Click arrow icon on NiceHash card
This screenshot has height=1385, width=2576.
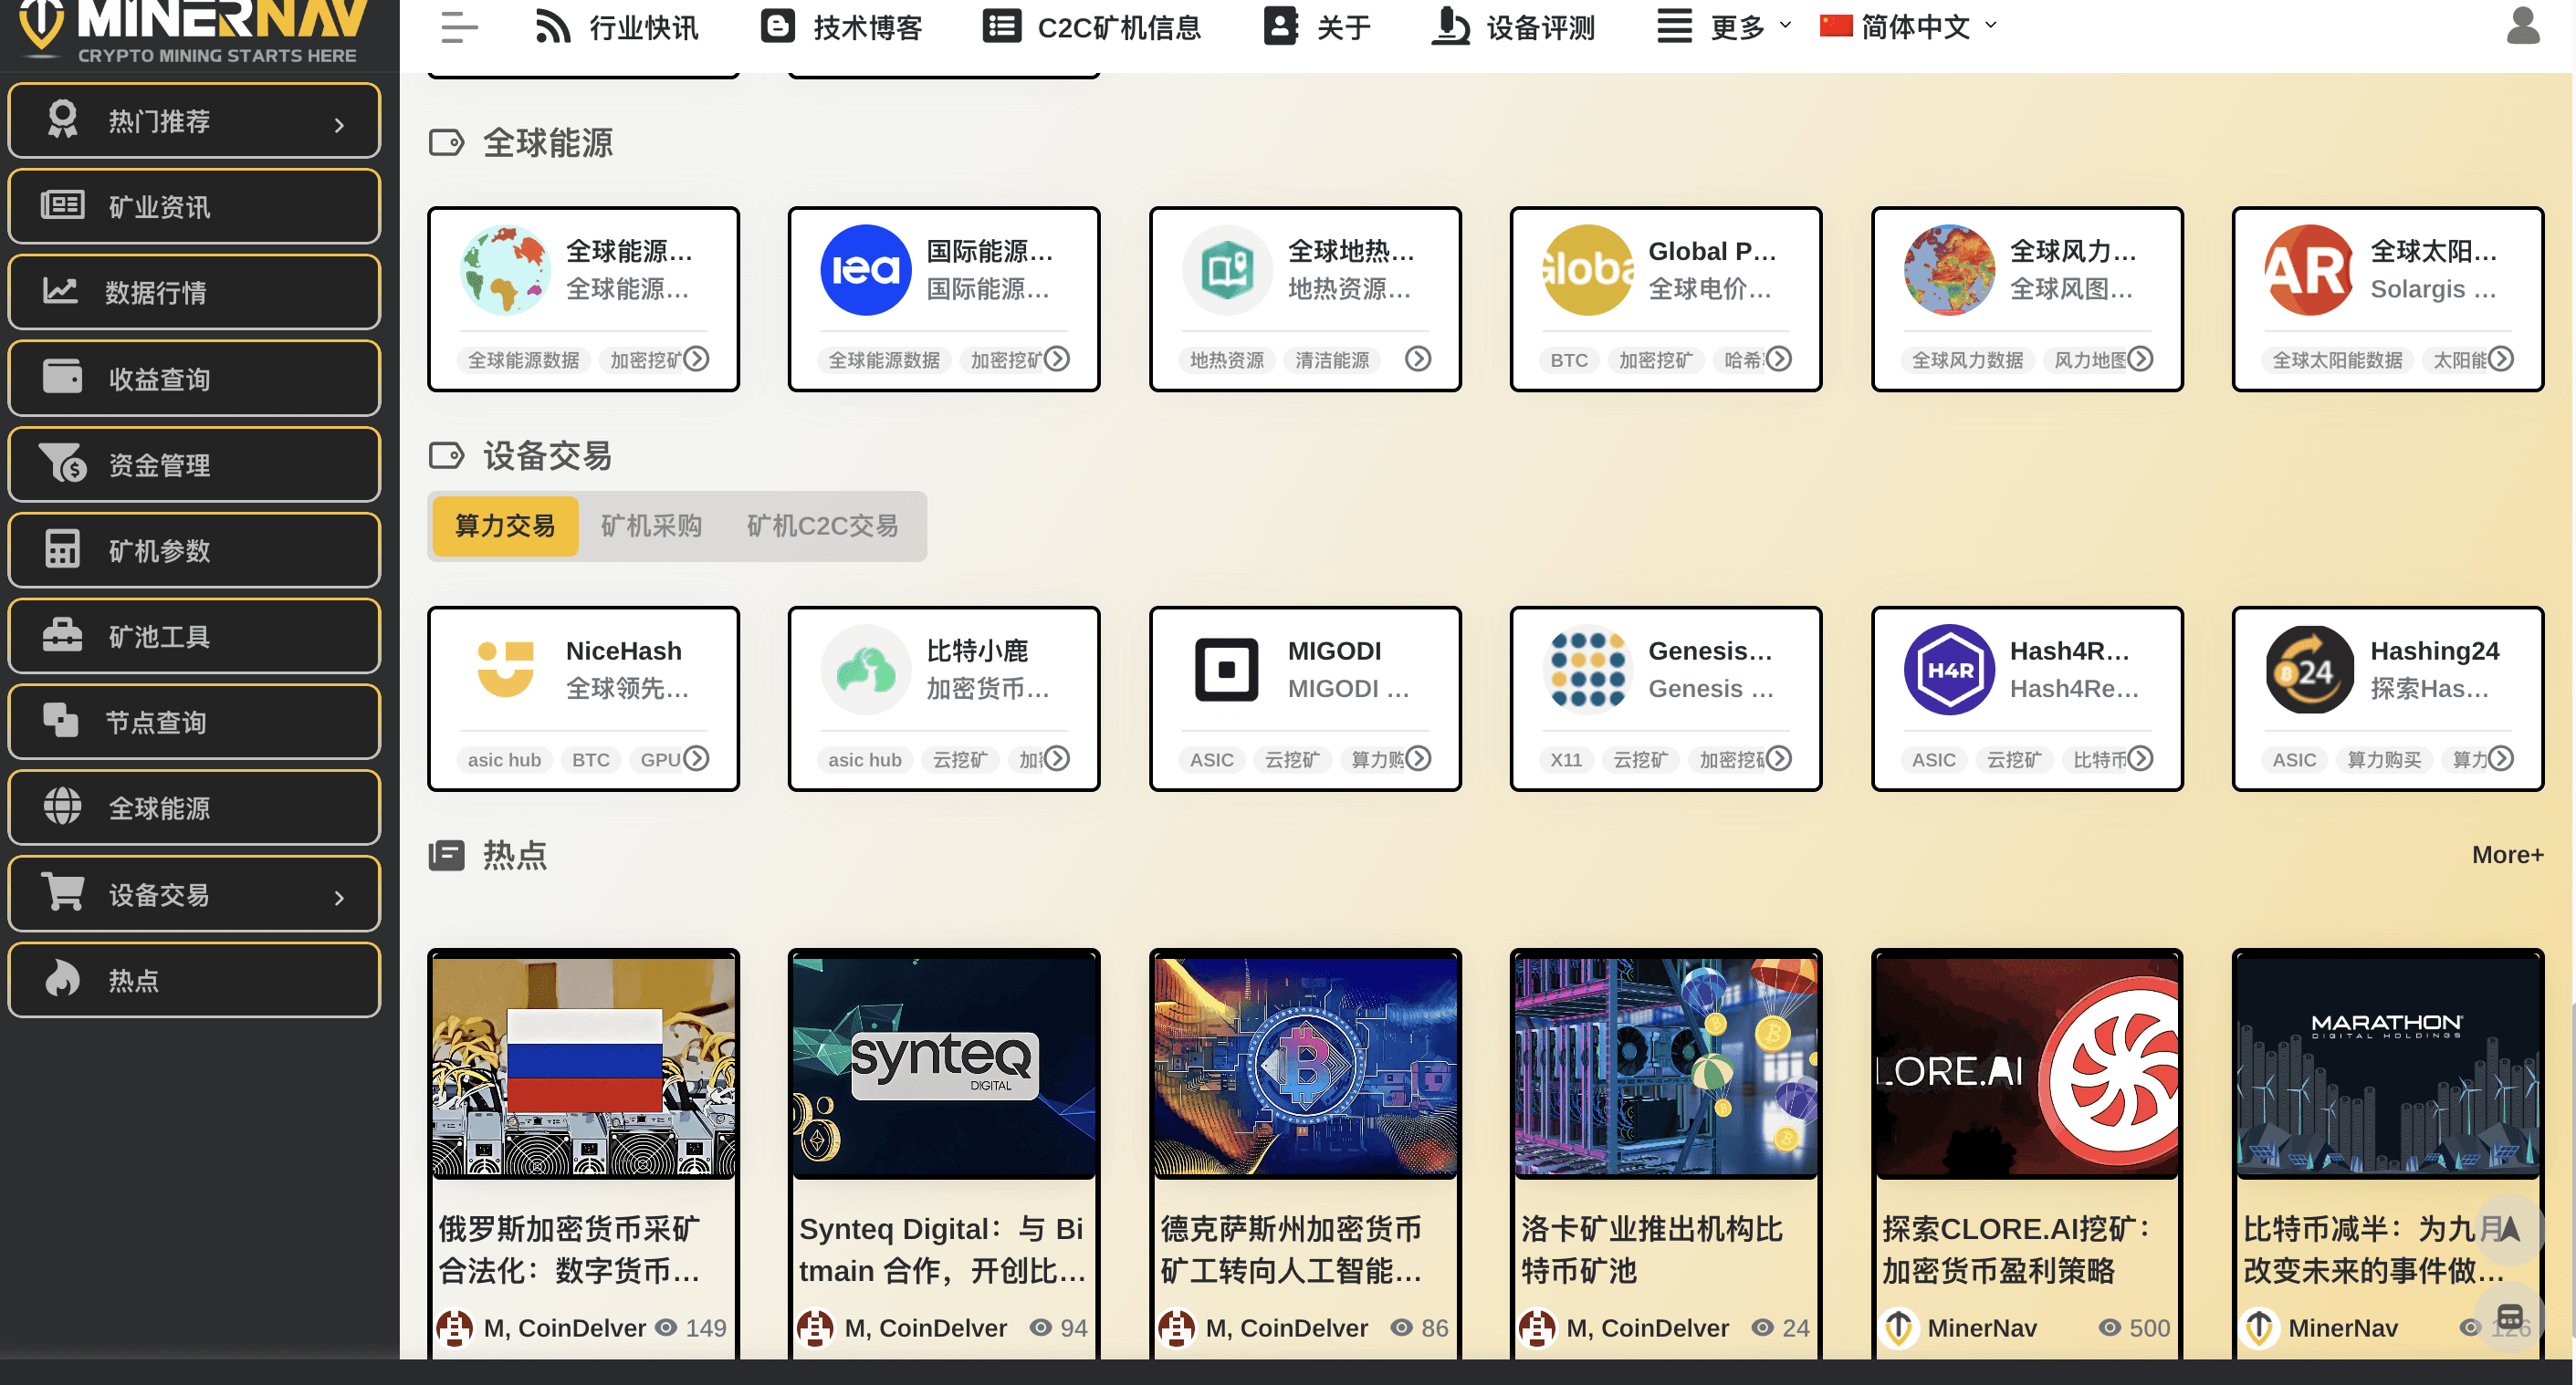click(x=696, y=758)
